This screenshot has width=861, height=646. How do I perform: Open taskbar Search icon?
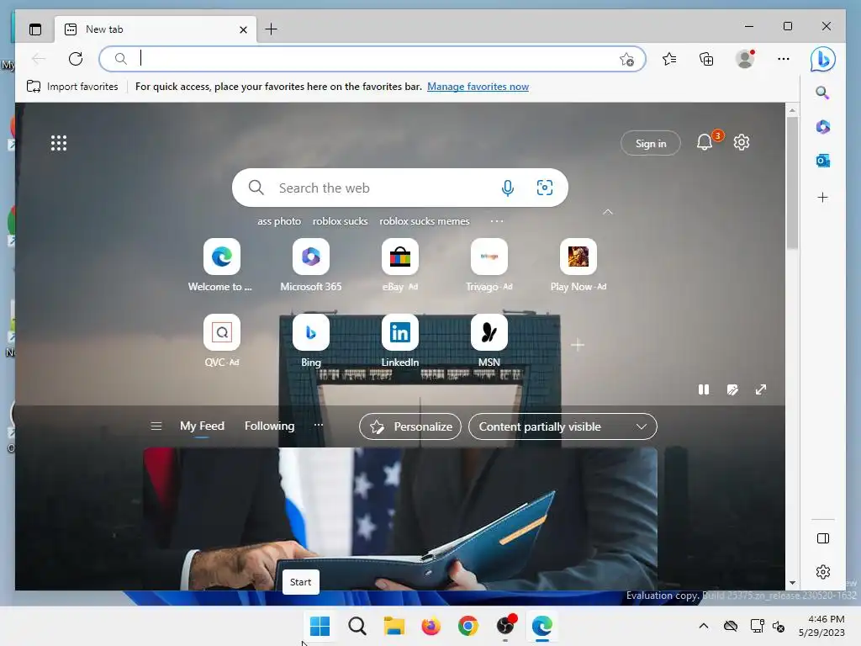click(x=357, y=626)
